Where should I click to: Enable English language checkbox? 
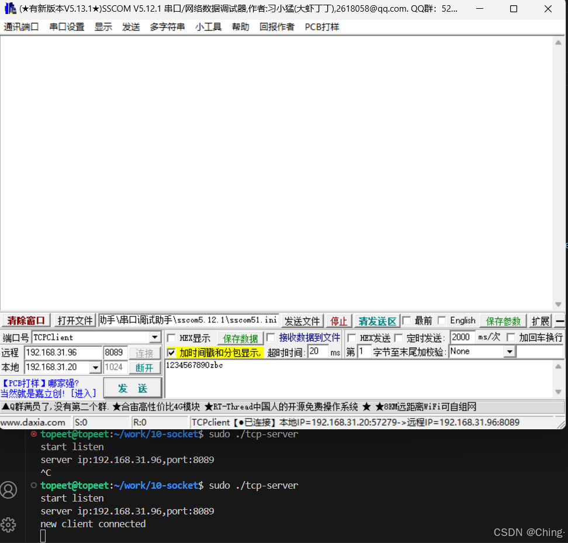442,321
